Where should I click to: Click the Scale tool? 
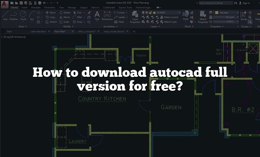(64, 22)
